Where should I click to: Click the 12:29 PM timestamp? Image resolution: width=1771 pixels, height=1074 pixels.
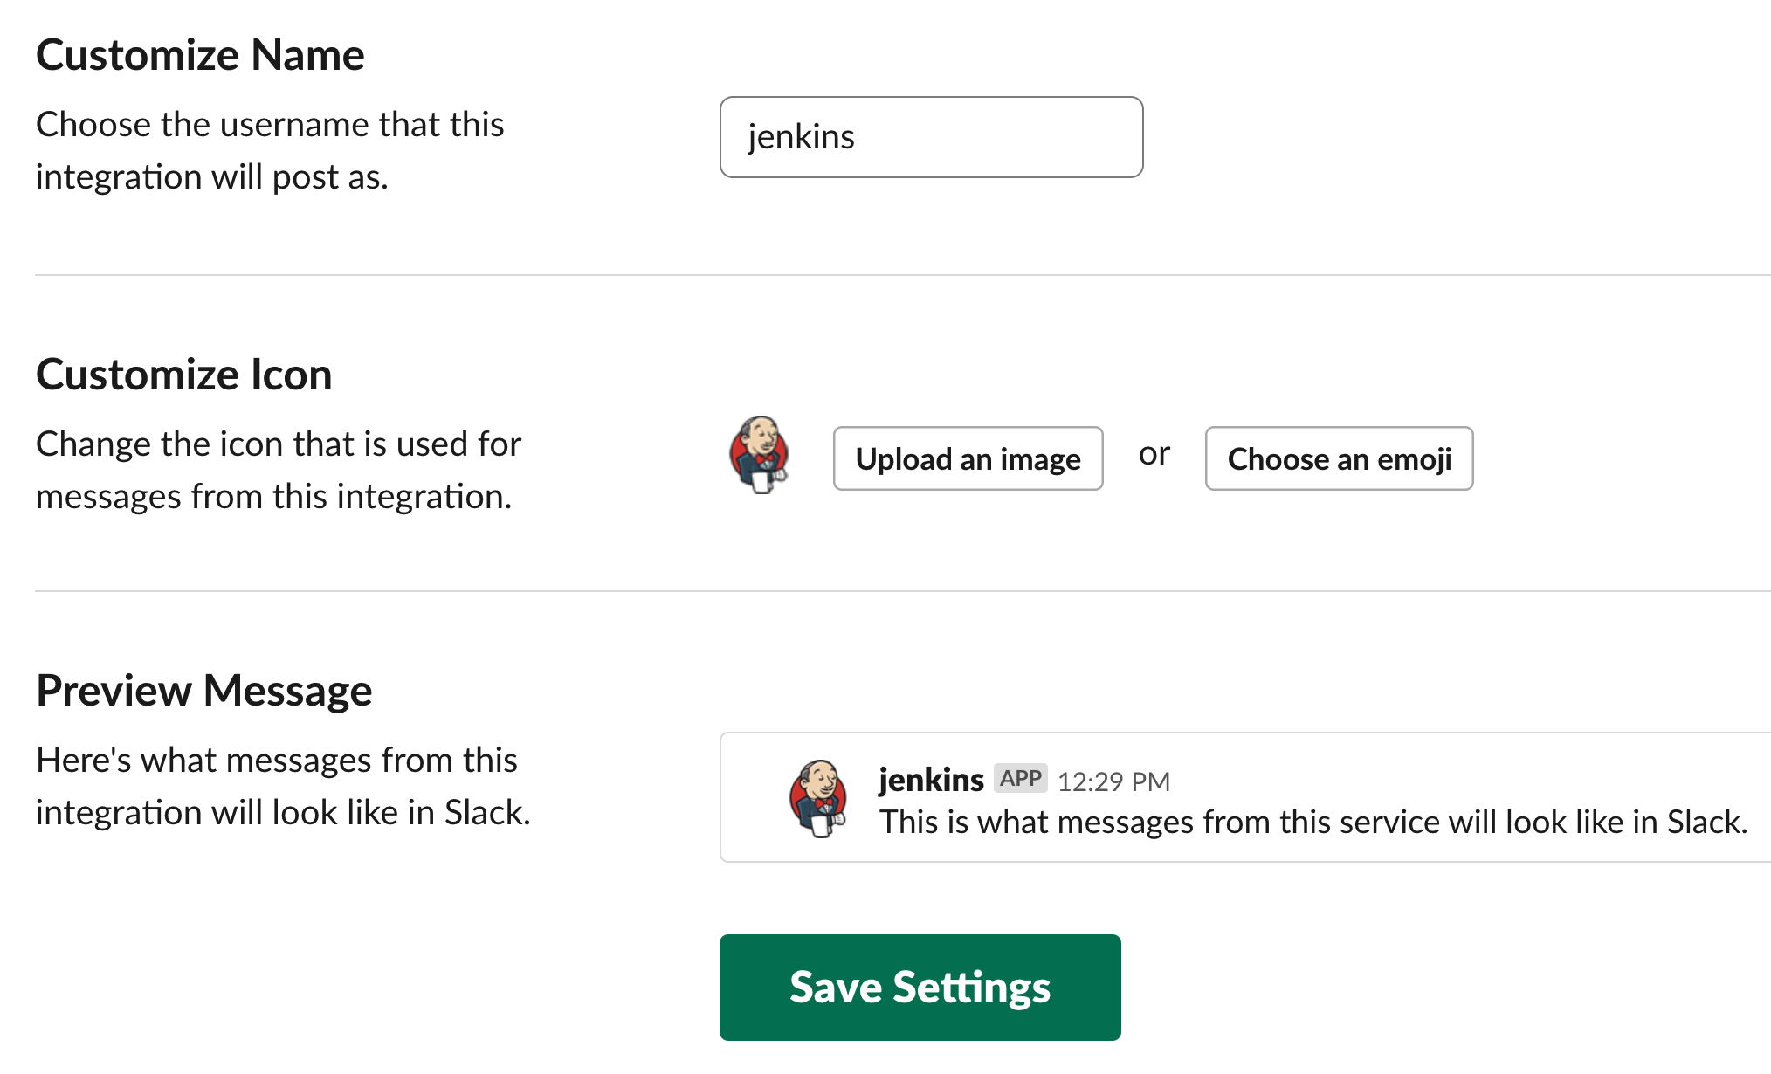(x=1113, y=781)
